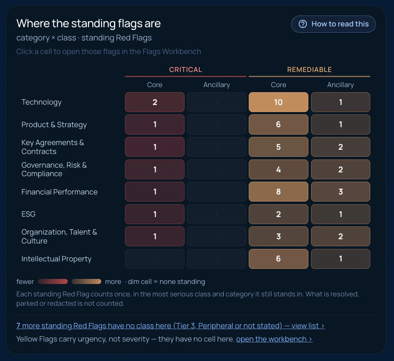Open Key Agreements & Contracts Remediable Core cell
394x361 pixels.
click(278, 147)
